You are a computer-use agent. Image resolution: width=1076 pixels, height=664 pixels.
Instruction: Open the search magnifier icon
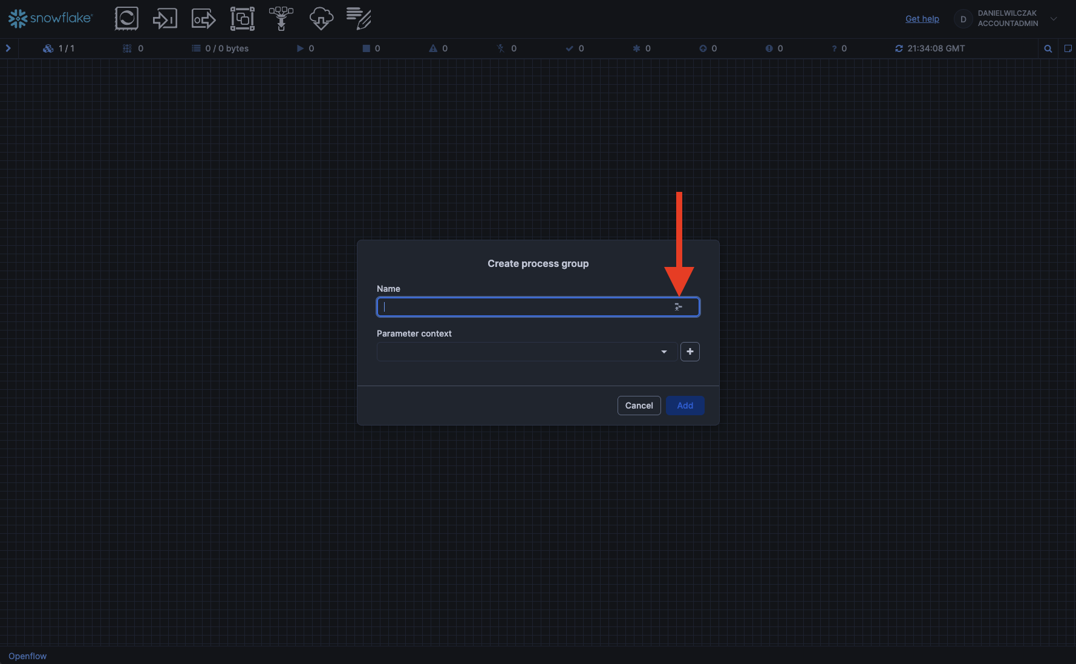click(1048, 48)
